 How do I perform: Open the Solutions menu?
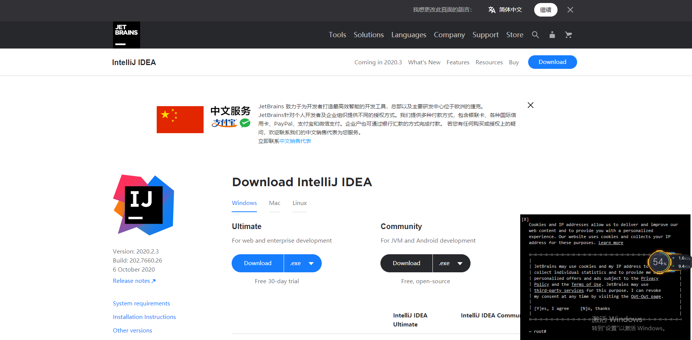[368, 35]
